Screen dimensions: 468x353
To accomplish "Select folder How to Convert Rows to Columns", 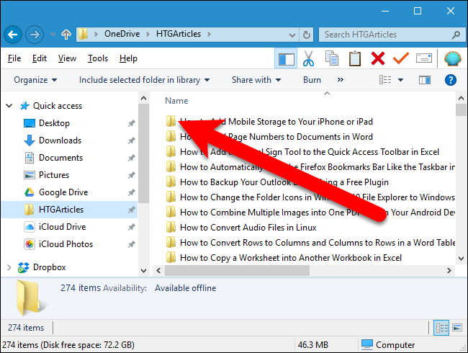I will coord(318,243).
